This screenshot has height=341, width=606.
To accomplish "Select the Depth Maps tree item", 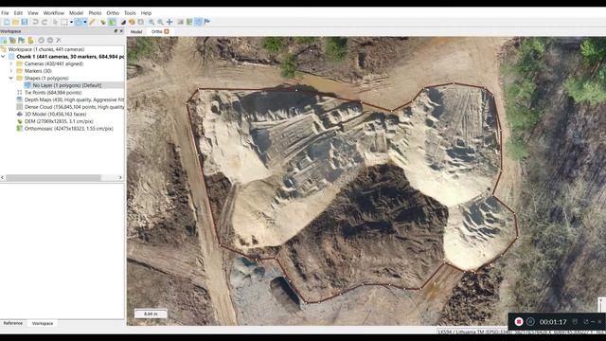I will pos(74,99).
